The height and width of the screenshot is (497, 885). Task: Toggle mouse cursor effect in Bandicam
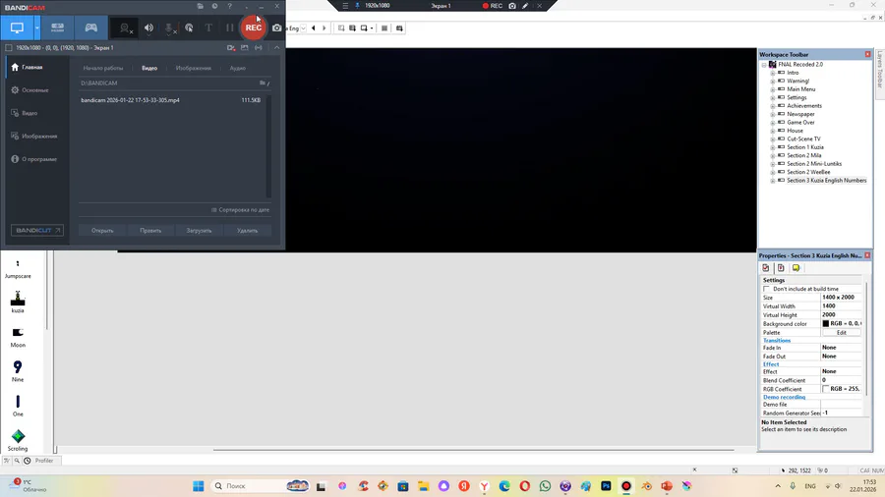point(189,28)
